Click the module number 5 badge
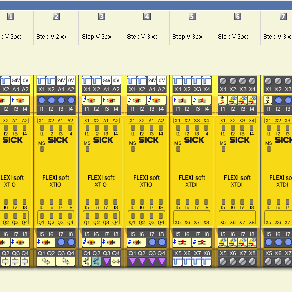 (192, 17)
